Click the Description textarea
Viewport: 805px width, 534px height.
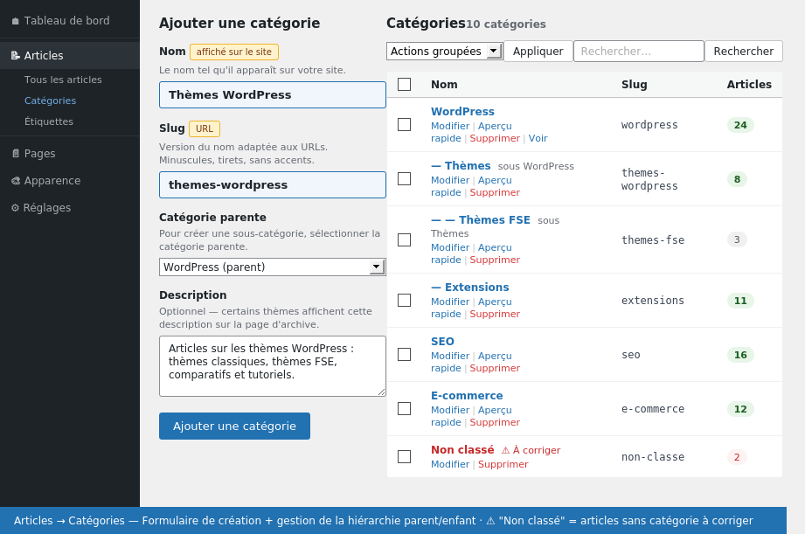[x=272, y=366]
